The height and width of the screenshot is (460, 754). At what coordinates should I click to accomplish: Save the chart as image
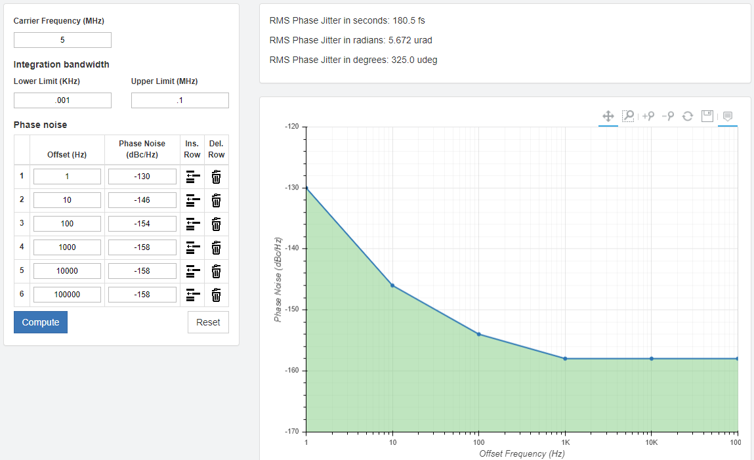(x=707, y=116)
